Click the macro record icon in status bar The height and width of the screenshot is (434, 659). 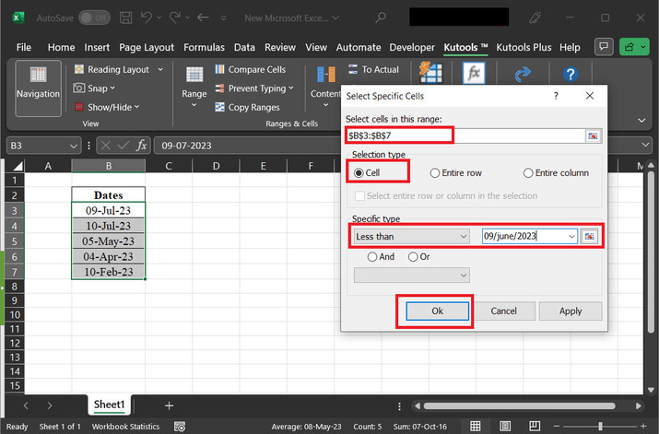180,427
